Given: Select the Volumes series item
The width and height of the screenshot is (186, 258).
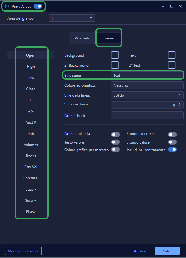Looking at the screenshot, I should [31, 145].
